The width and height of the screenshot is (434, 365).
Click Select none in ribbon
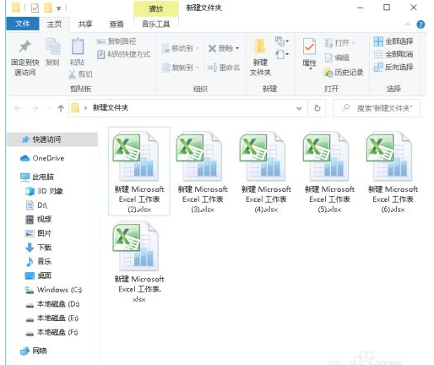(393, 54)
